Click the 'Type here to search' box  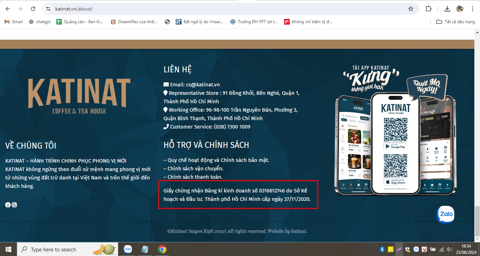coord(63,249)
